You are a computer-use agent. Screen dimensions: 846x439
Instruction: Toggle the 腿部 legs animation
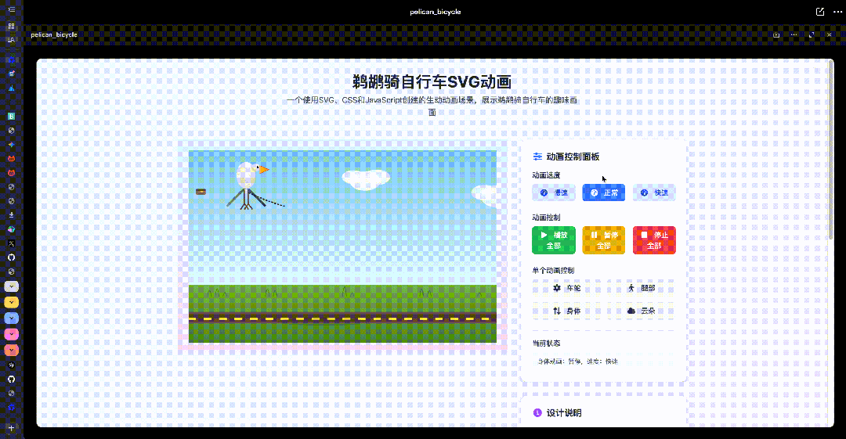point(641,288)
